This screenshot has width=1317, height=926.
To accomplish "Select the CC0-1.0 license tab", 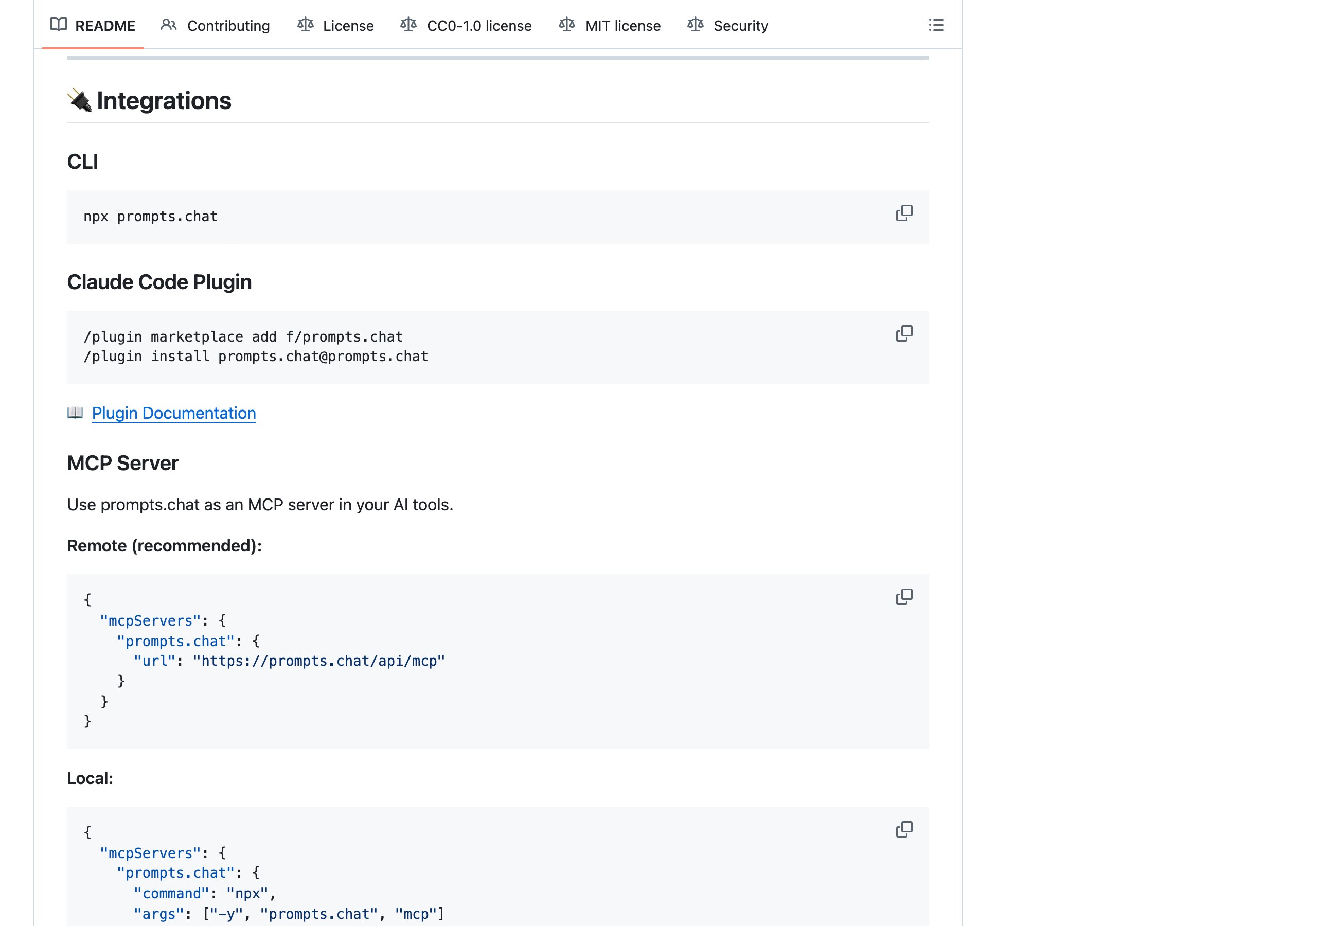I will coord(466,25).
